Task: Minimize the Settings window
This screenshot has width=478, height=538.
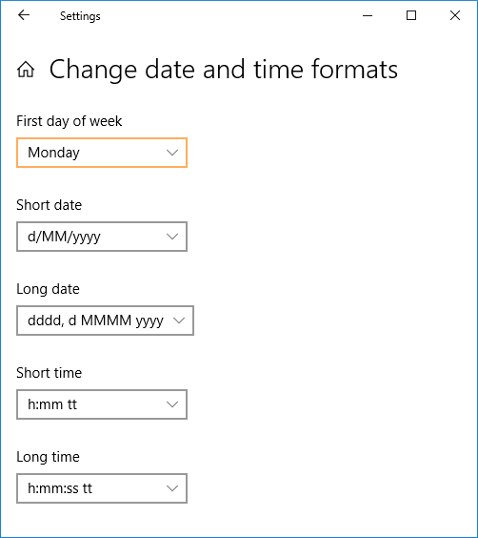Action: coord(368,15)
